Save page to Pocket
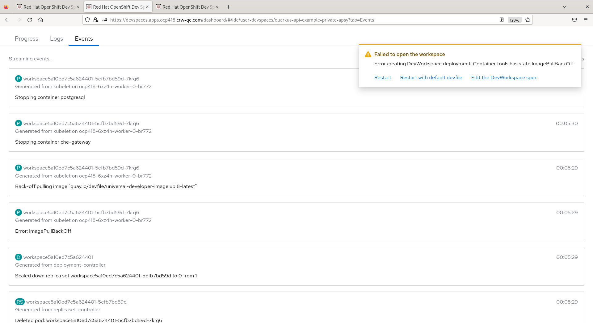The height and width of the screenshot is (323, 593). click(x=574, y=20)
